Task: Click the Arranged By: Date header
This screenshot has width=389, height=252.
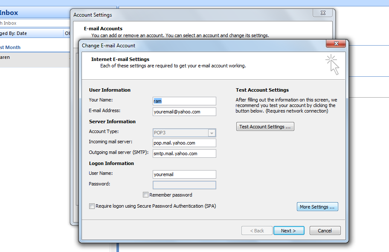Action: click(x=30, y=33)
